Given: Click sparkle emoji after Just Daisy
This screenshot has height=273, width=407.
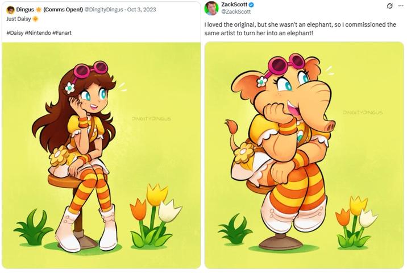Looking at the screenshot, I should [35, 19].
